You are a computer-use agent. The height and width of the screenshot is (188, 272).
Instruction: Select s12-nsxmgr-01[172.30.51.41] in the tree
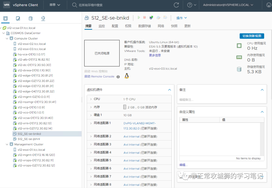pyautogui.click(x=37, y=102)
